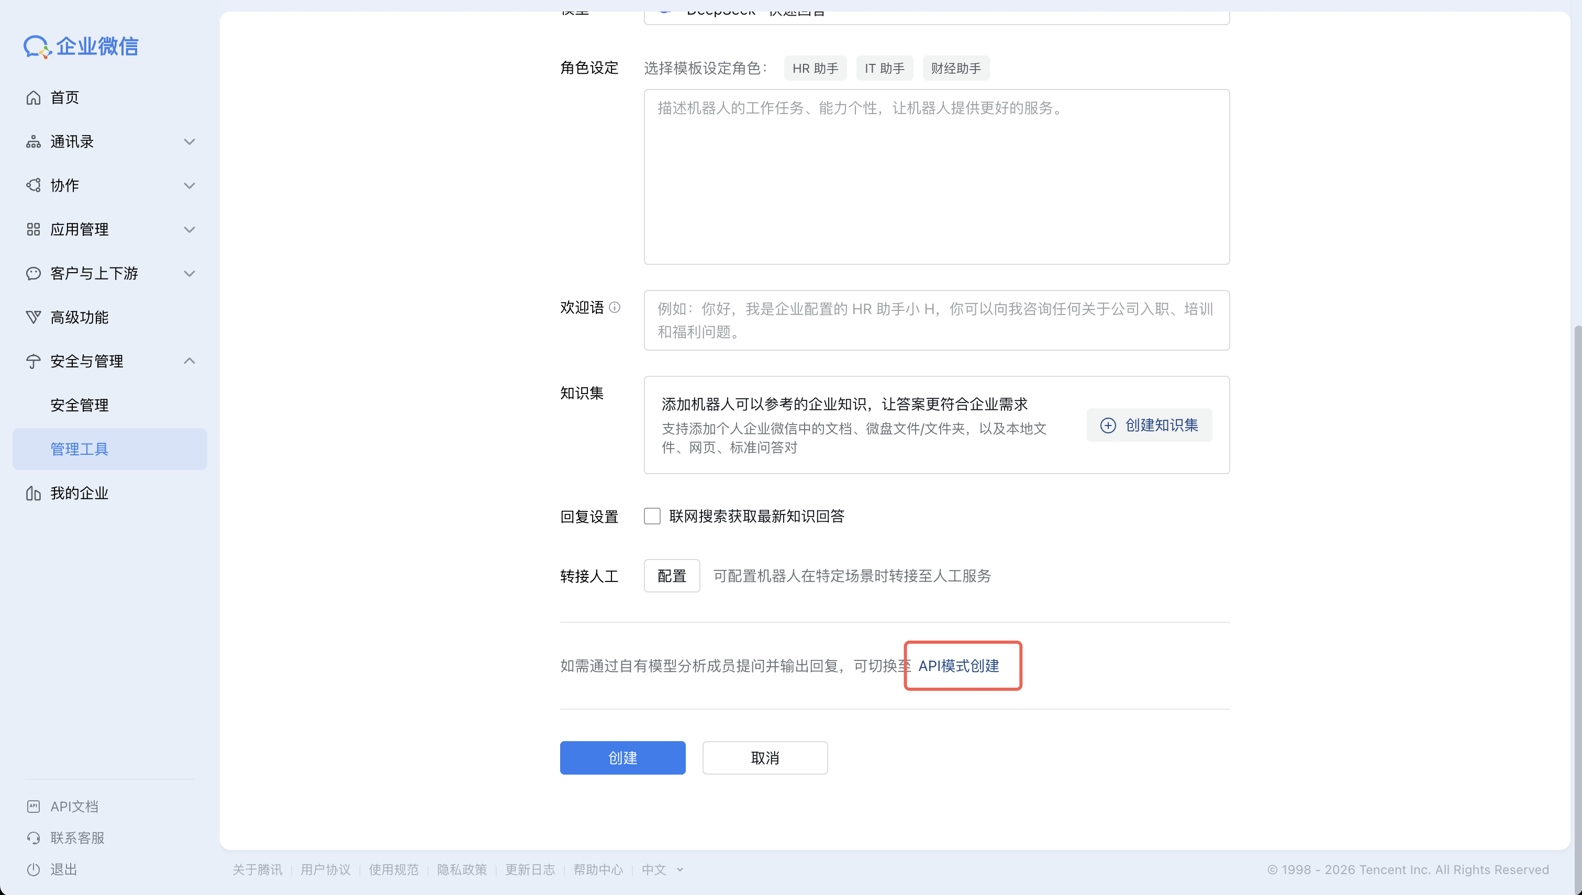This screenshot has width=1582, height=895.
Task: Select 管理工具 in the sidebar
Action: pyautogui.click(x=79, y=449)
